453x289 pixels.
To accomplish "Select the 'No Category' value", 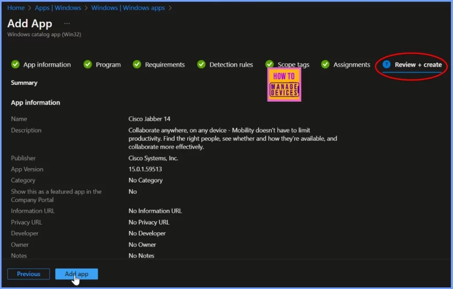I will click(x=146, y=180).
